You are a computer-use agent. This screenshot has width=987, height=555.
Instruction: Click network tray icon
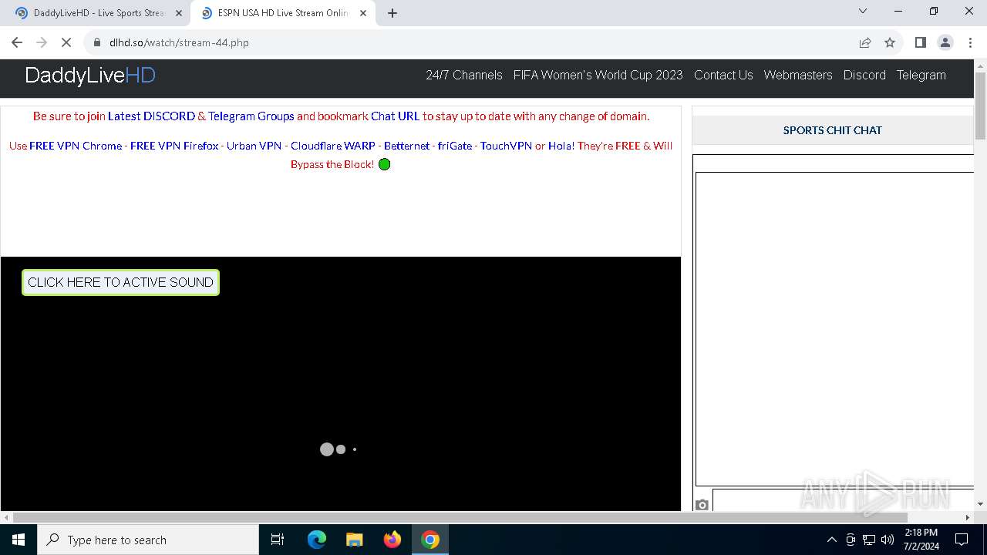[869, 540]
